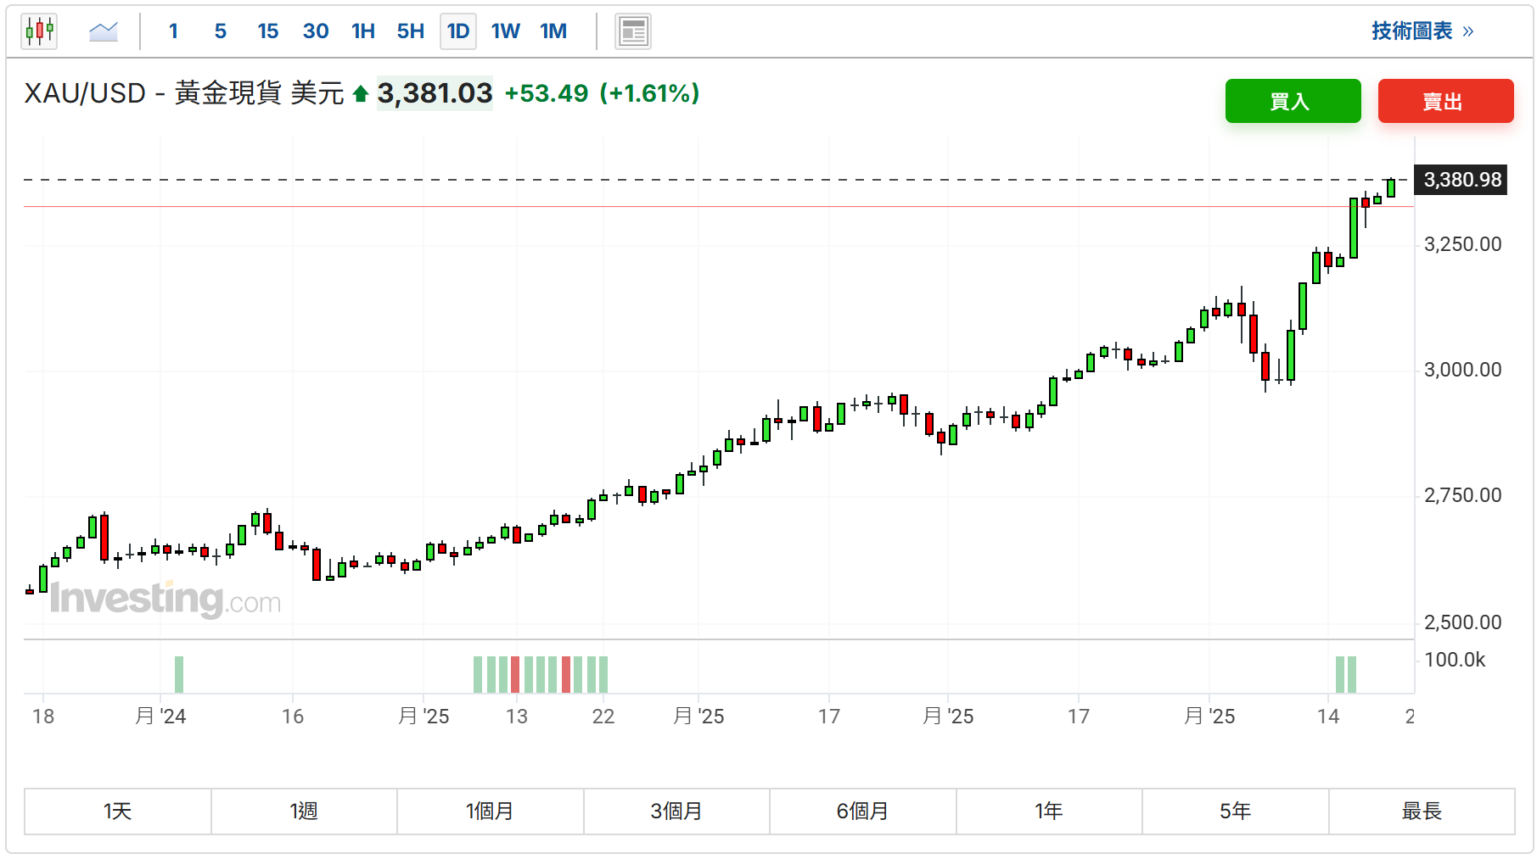Show the 3個月 time range

tap(676, 812)
